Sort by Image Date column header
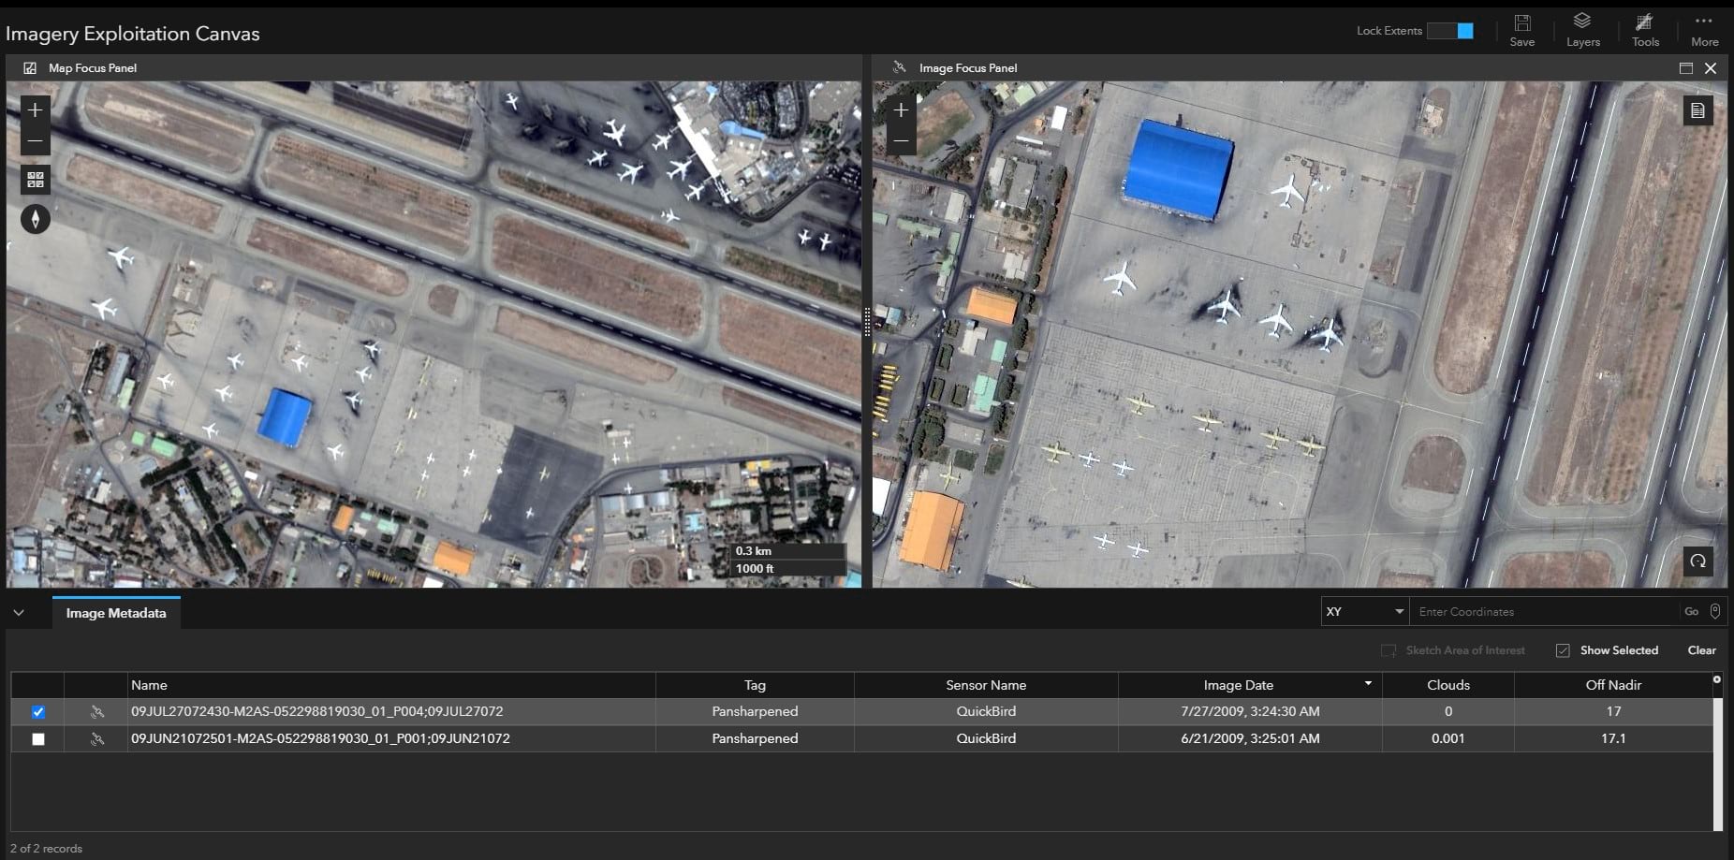The width and height of the screenshot is (1734, 860). click(1238, 685)
